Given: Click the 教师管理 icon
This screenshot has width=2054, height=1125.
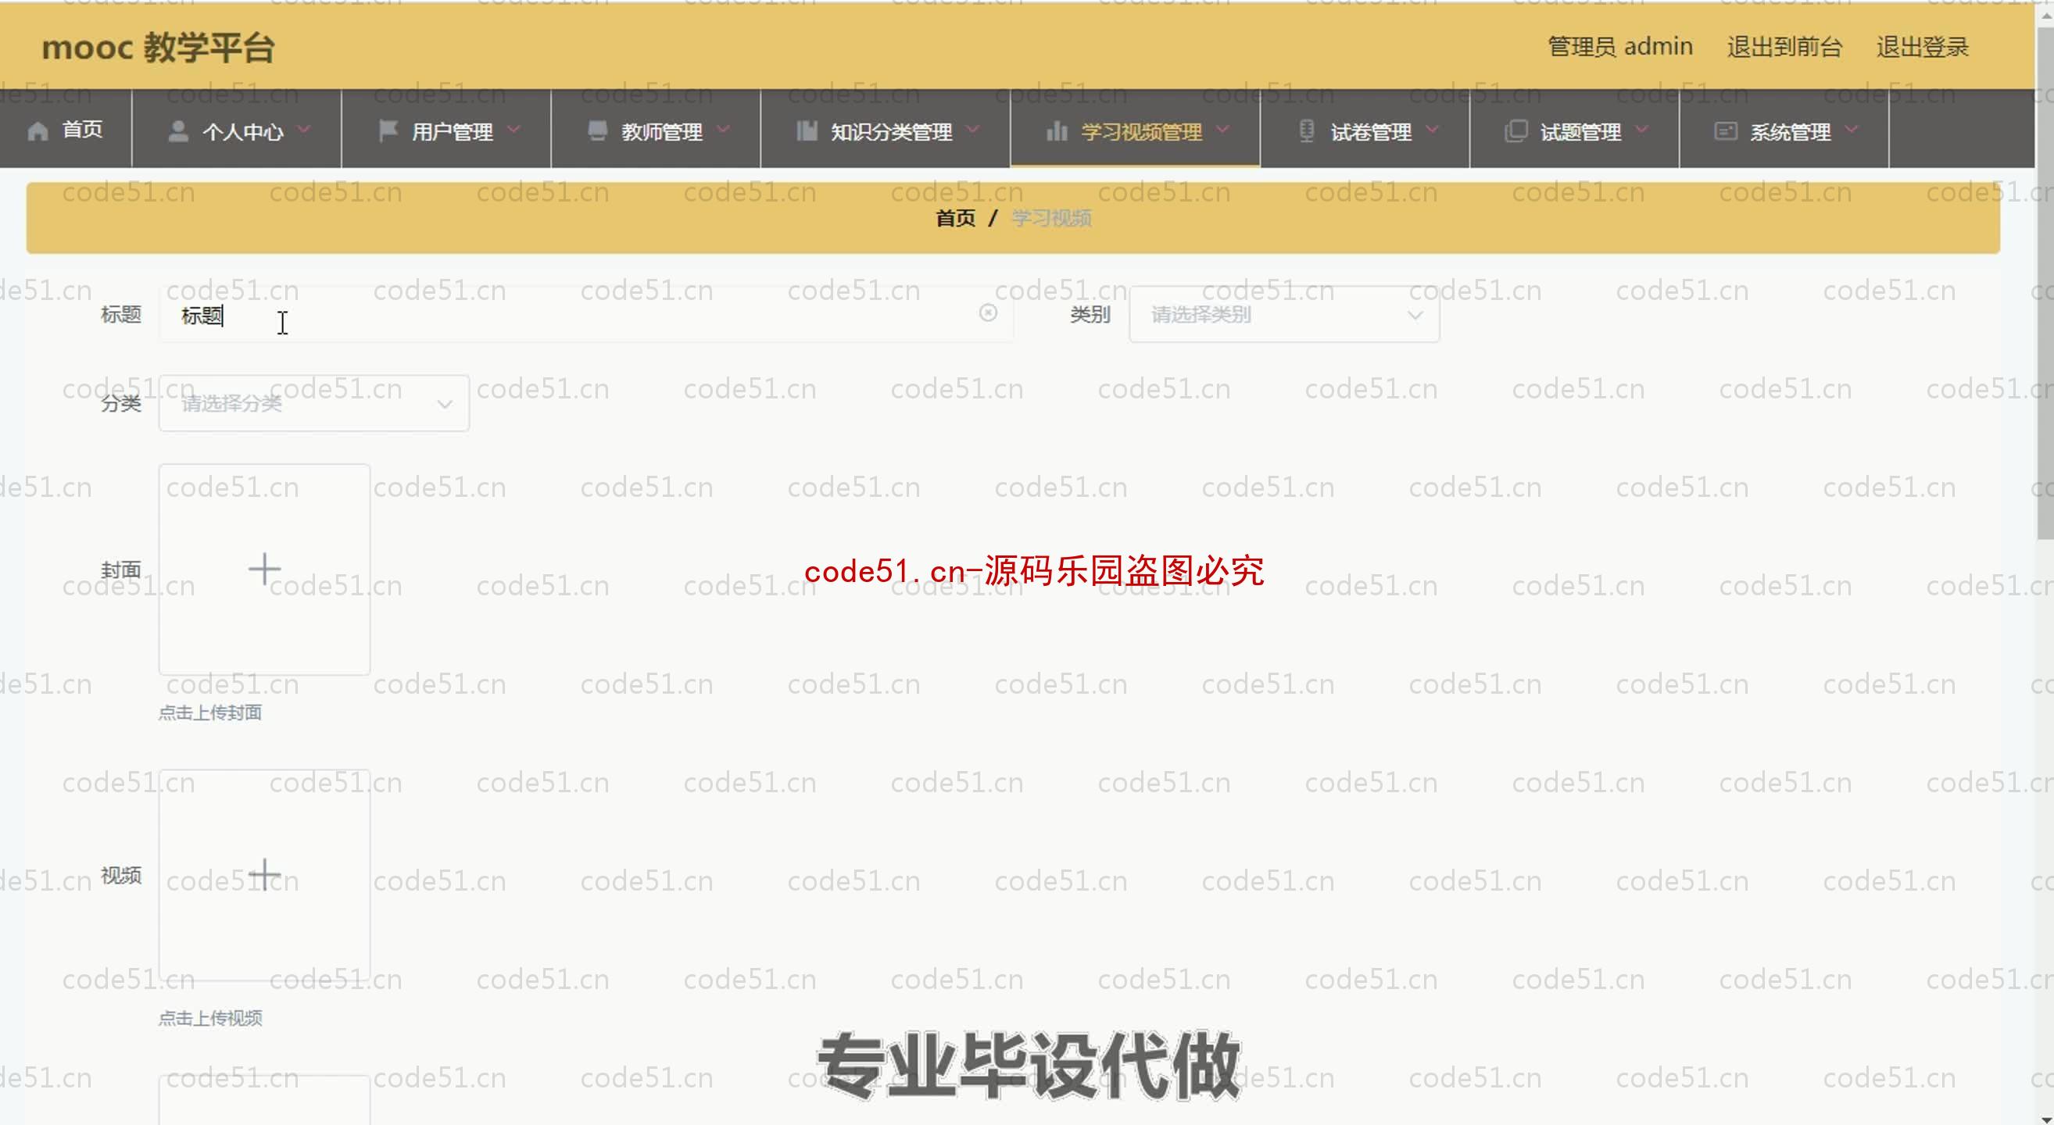Looking at the screenshot, I should pos(589,131).
